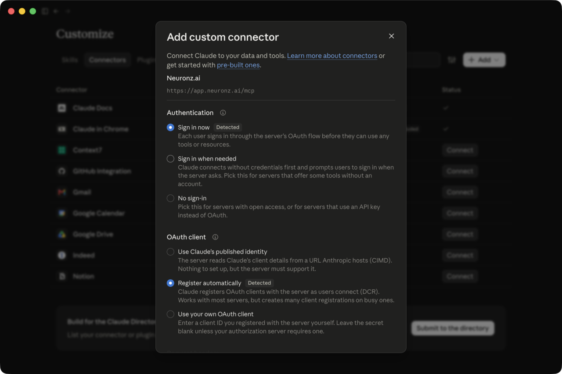
Task: Click the yellow macOS minimize window button
Action: (22, 11)
